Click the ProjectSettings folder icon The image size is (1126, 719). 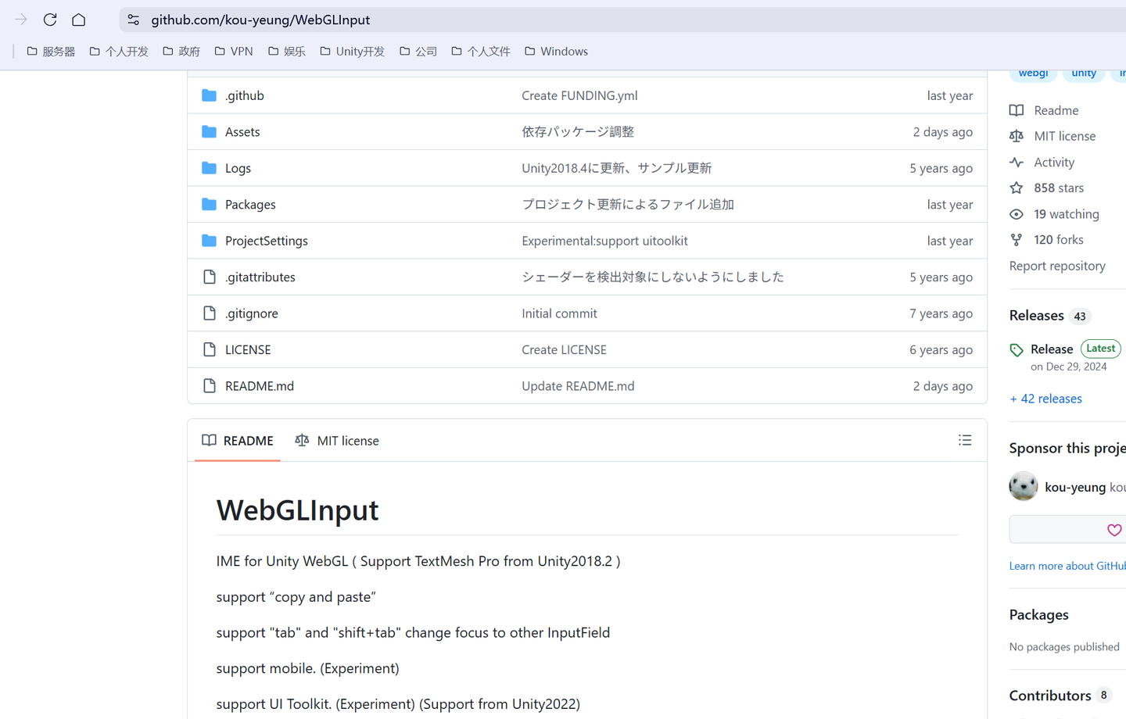coord(209,241)
